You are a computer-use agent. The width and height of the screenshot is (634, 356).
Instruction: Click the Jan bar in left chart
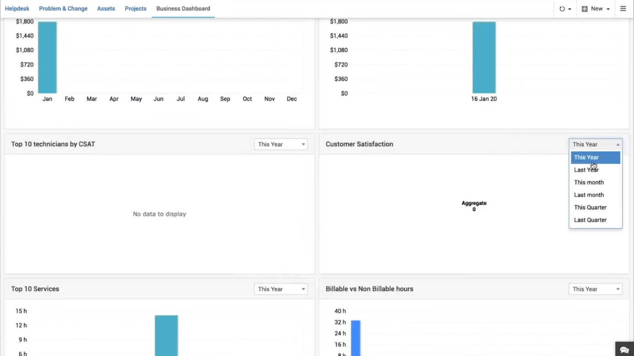pyautogui.click(x=47, y=57)
